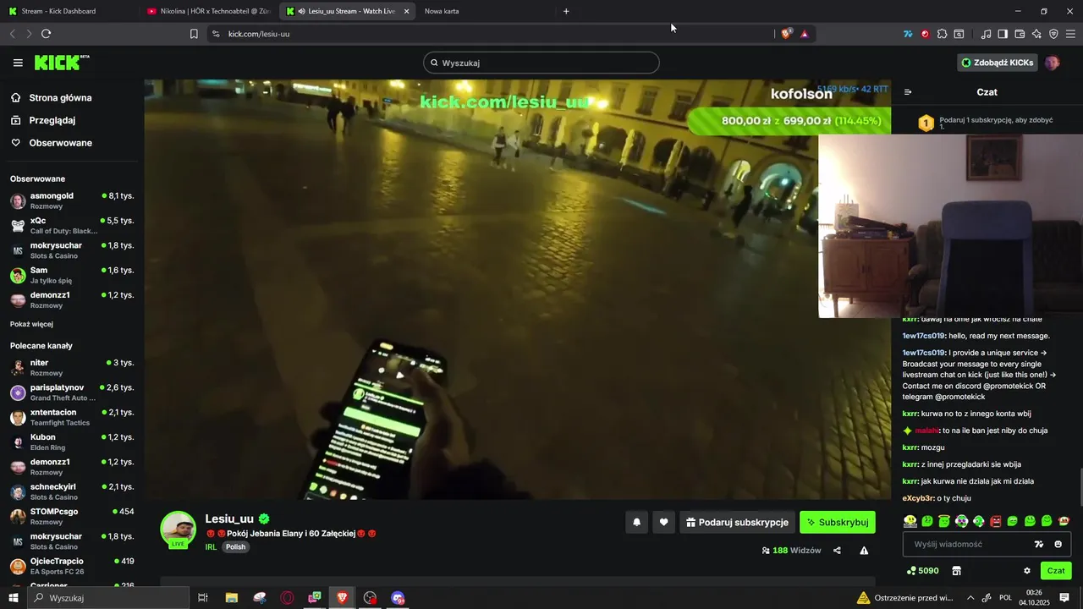Click the subscription gift badge in chat

(x=926, y=123)
